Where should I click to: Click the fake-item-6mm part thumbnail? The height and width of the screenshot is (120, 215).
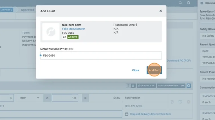tap(51, 31)
